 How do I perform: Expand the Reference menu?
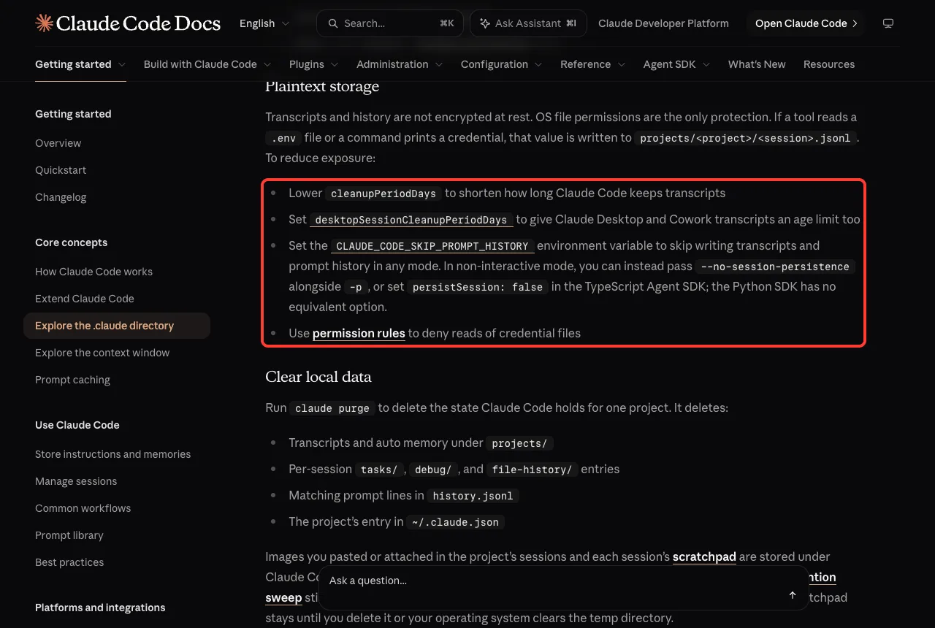(593, 64)
